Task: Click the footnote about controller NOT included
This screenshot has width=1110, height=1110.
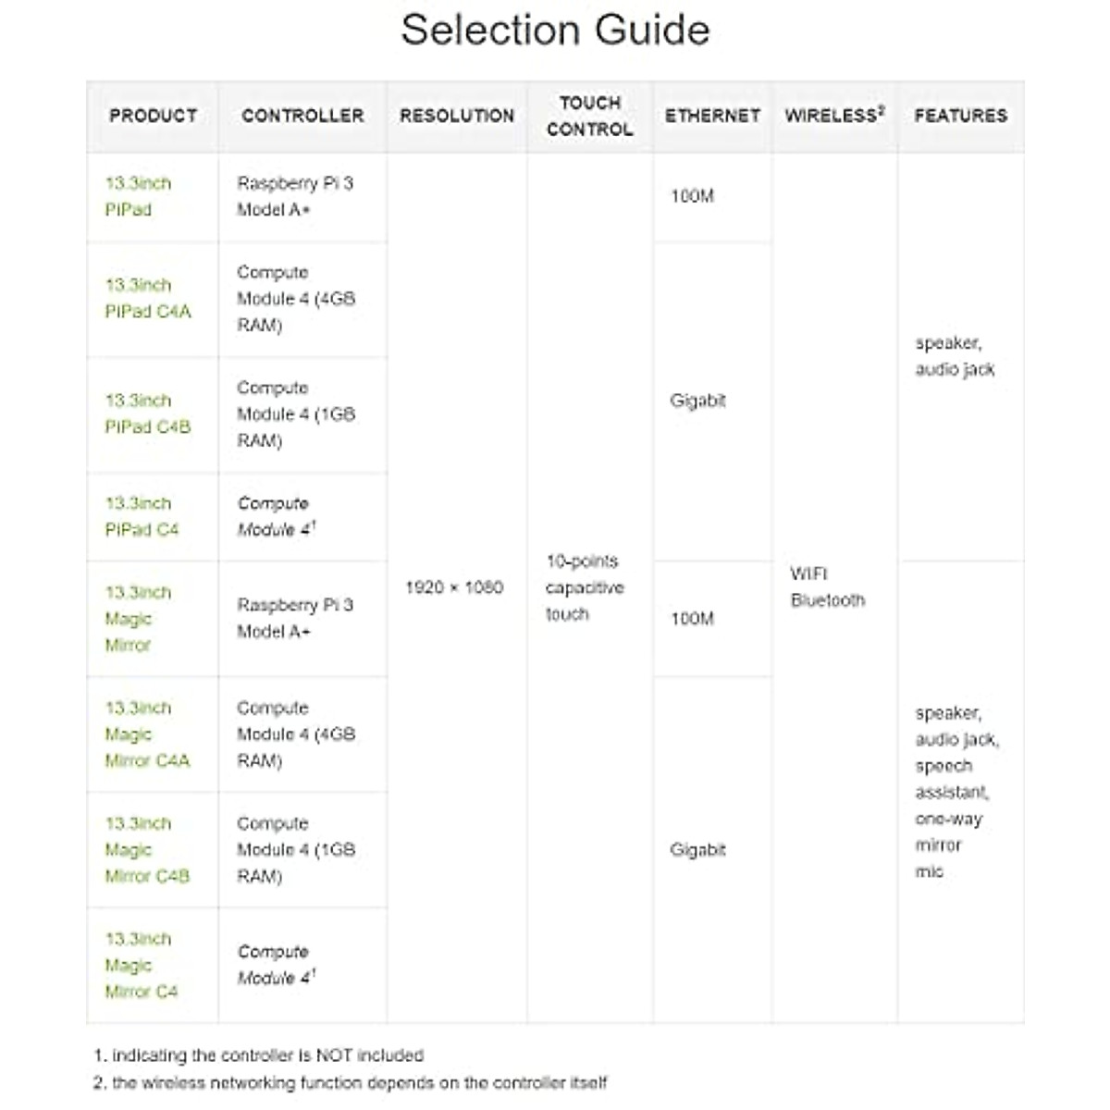Action: [x=258, y=1055]
